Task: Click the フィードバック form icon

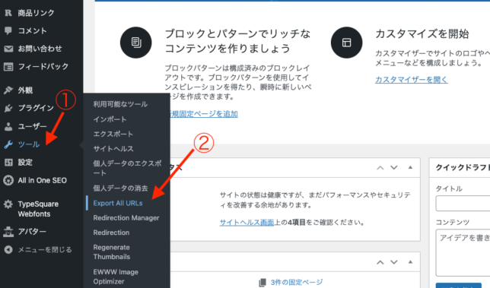Action: (8, 66)
